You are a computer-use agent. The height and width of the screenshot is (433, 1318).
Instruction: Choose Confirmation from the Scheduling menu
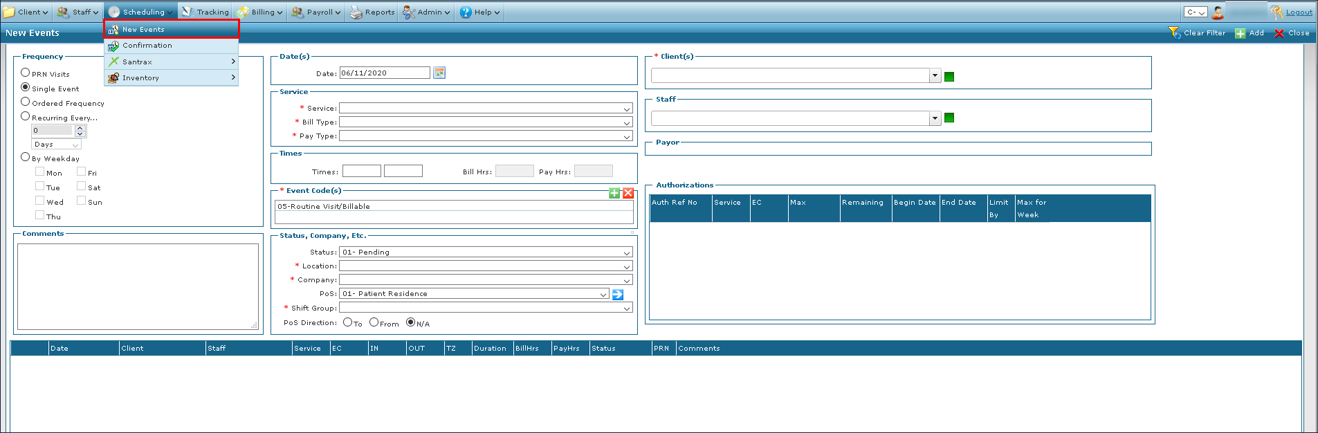tap(147, 46)
